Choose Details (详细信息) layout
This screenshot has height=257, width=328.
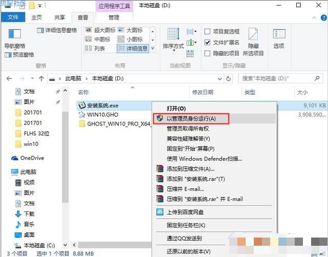pyautogui.click(x=133, y=48)
